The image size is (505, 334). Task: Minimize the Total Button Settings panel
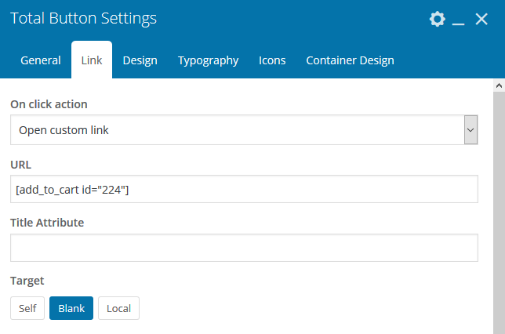coord(460,20)
